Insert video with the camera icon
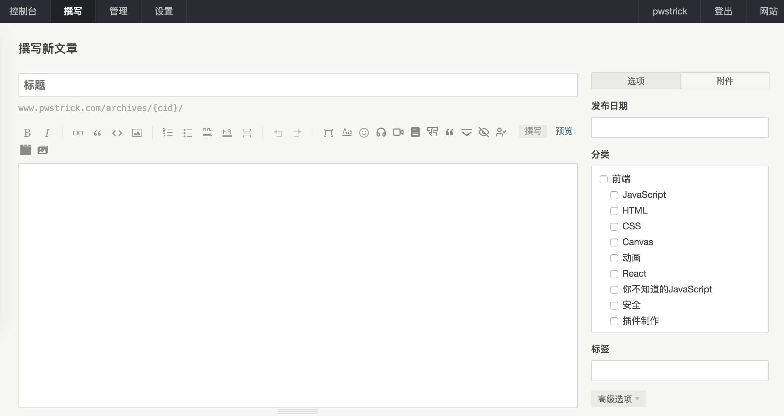Viewport: 784px width, 416px height. (x=398, y=132)
